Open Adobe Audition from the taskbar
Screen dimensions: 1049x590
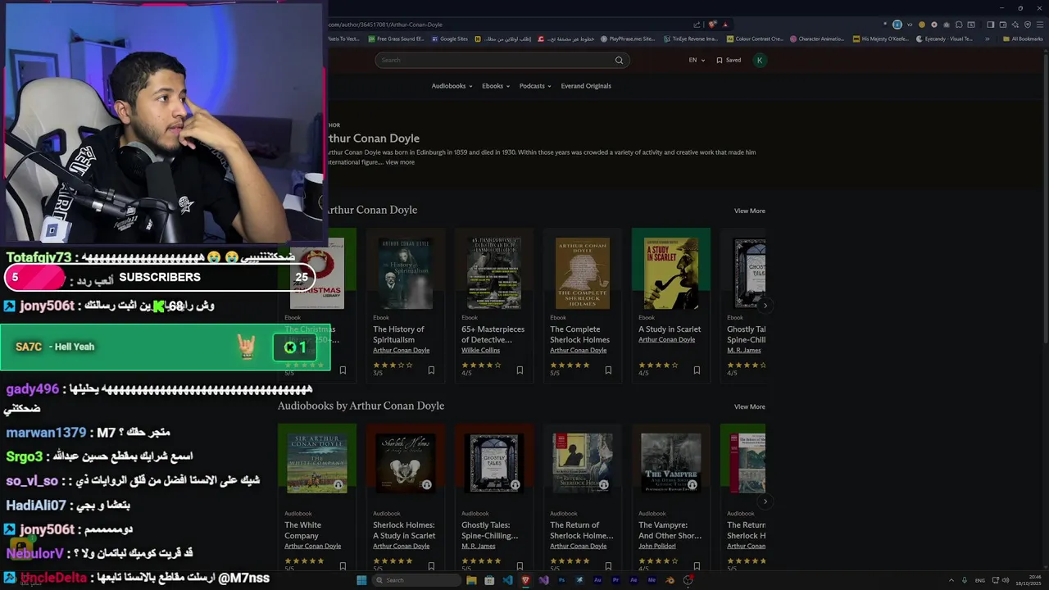click(x=597, y=580)
